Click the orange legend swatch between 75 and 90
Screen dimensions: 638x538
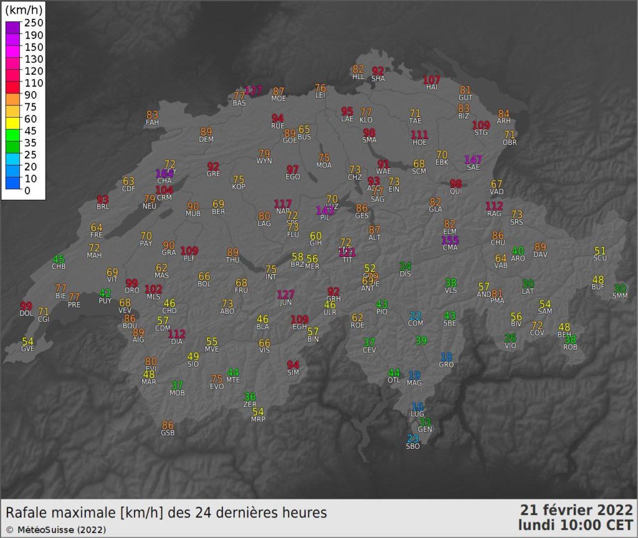pyautogui.click(x=12, y=101)
